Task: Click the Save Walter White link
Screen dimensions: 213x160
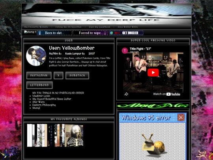Action: 128,27
